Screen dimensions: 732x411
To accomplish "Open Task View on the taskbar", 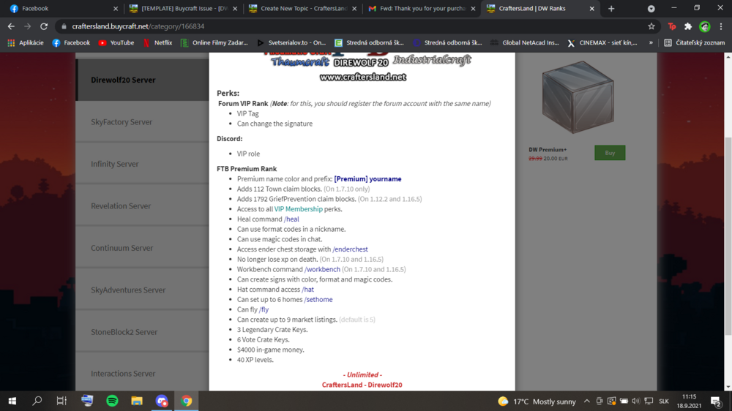I will [61, 401].
